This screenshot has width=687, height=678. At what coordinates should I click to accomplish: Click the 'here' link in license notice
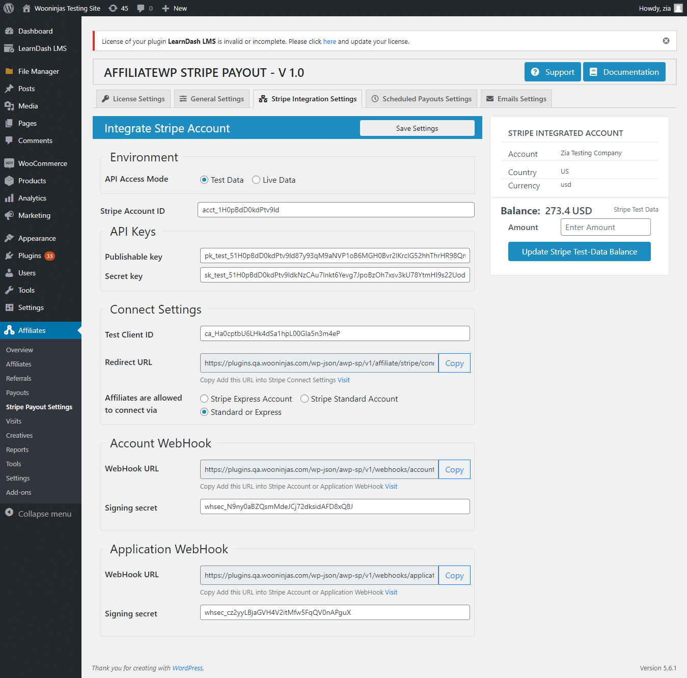click(329, 41)
